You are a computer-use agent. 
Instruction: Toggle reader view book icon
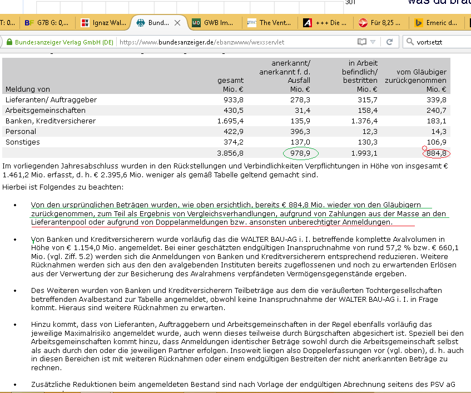coord(362,42)
